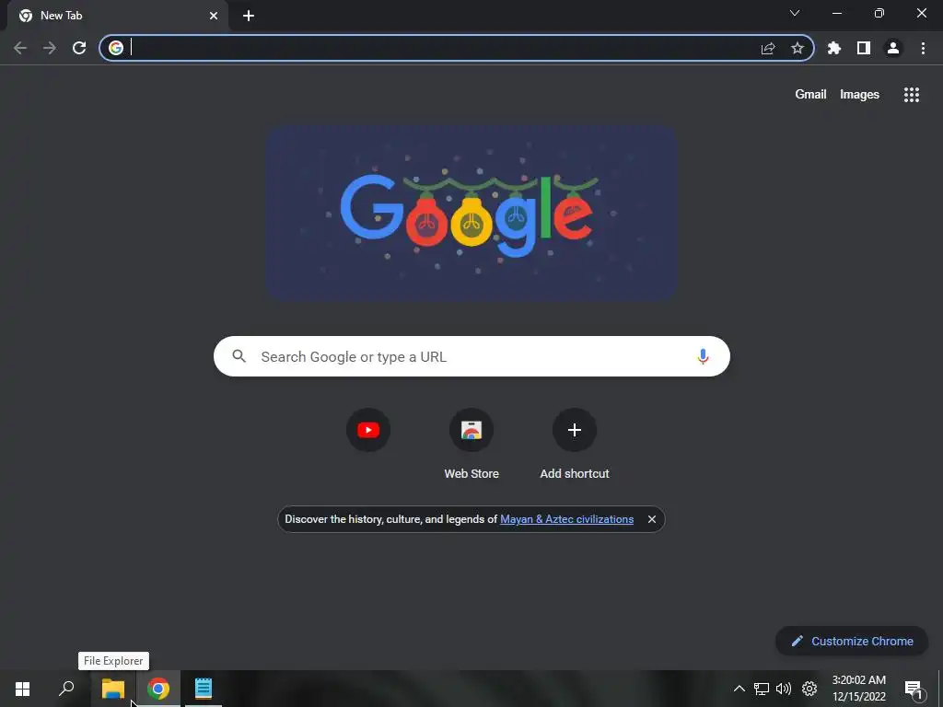Click the Customize Chrome button
Viewport: 943px width, 707px height.
852,641
